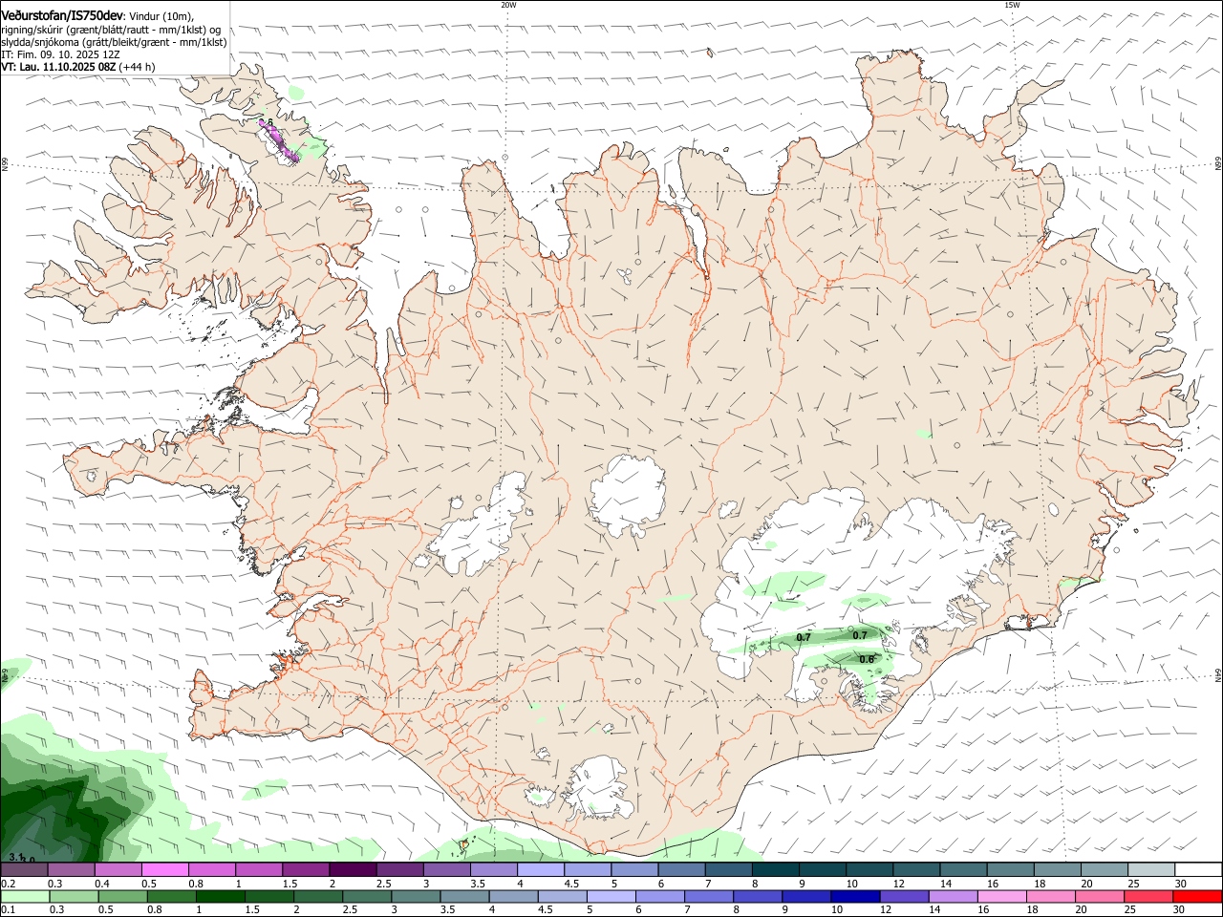This screenshot has width=1223, height=917.
Task: Click the bright pink 0.5 swatch in upper legend row
Action: click(164, 870)
